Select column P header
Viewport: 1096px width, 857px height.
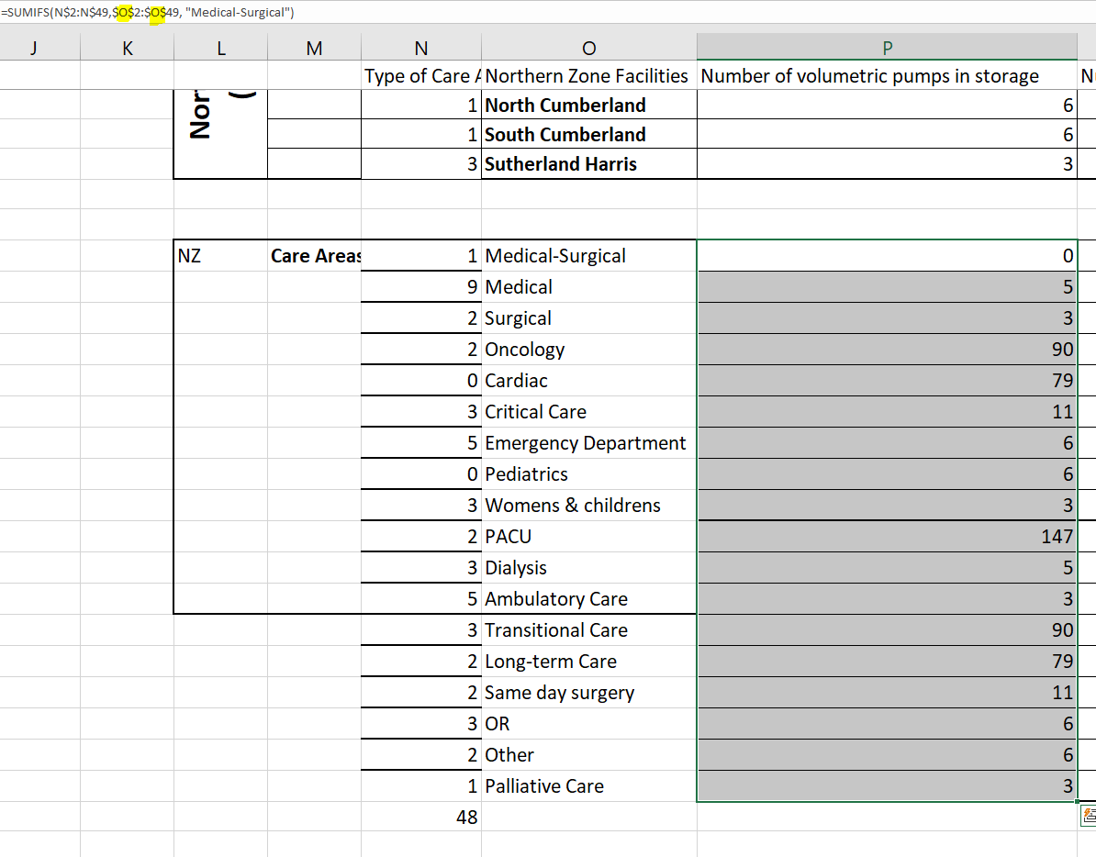(x=887, y=48)
